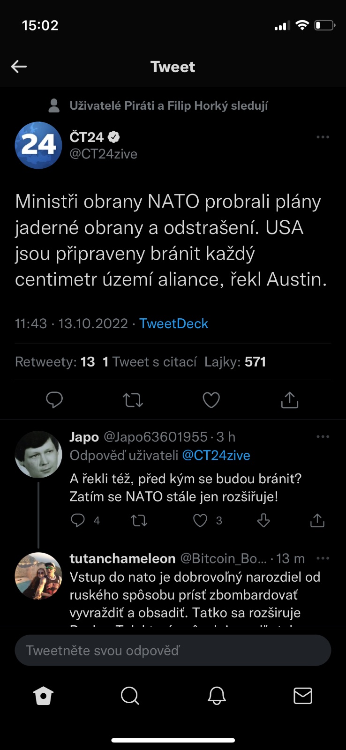Open the ČT24 tweet options menu
346x750 pixels.
323,137
